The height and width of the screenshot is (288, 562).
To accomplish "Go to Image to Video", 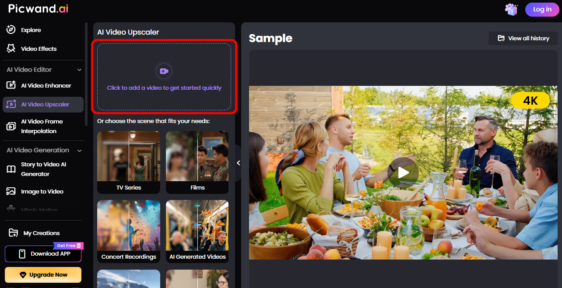I will pyautogui.click(x=43, y=191).
